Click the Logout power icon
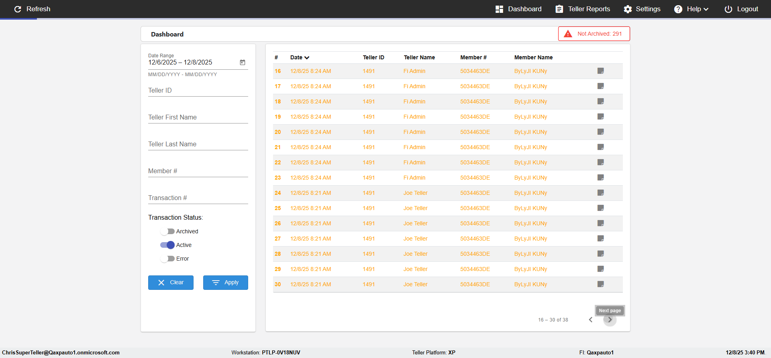Image resolution: width=771 pixels, height=358 pixels. click(728, 9)
